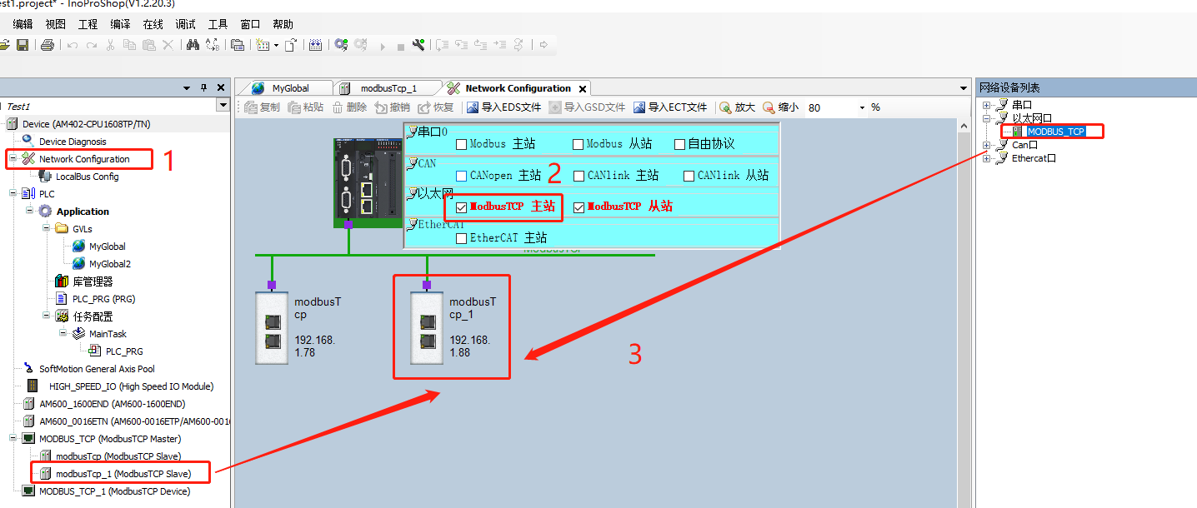This screenshot has width=1197, height=508.
Task: Click the Cut scissors icon
Action: (x=111, y=45)
